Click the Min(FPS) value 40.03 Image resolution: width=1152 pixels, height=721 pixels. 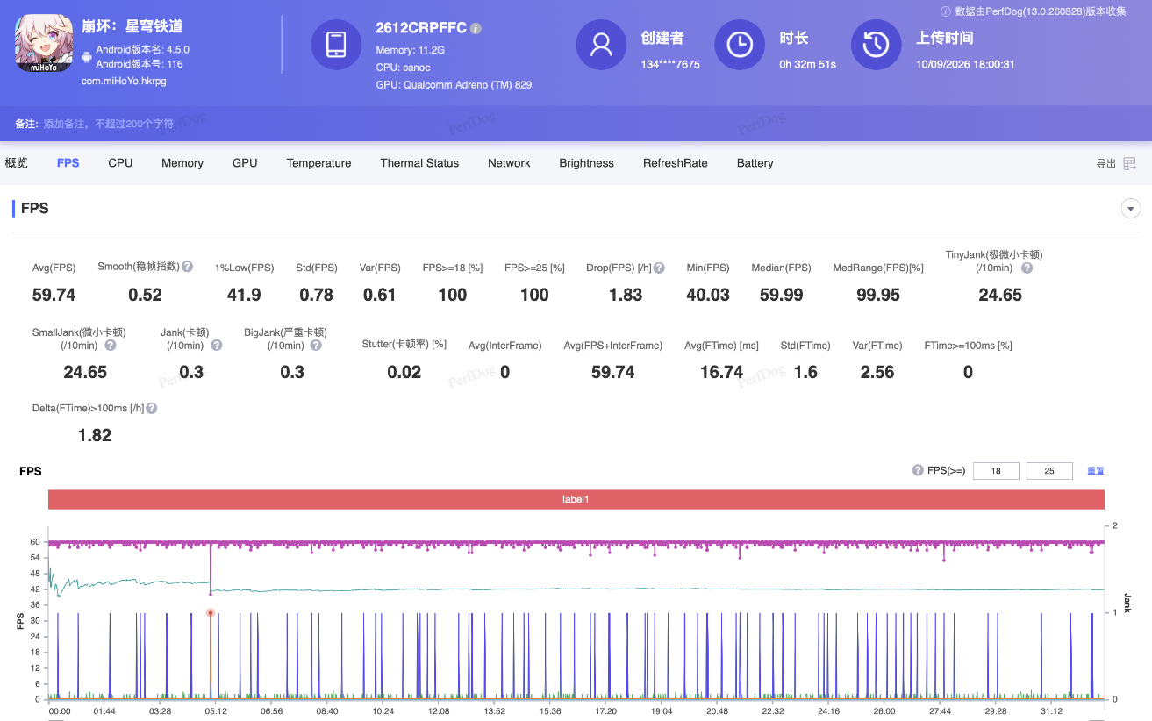click(x=708, y=295)
